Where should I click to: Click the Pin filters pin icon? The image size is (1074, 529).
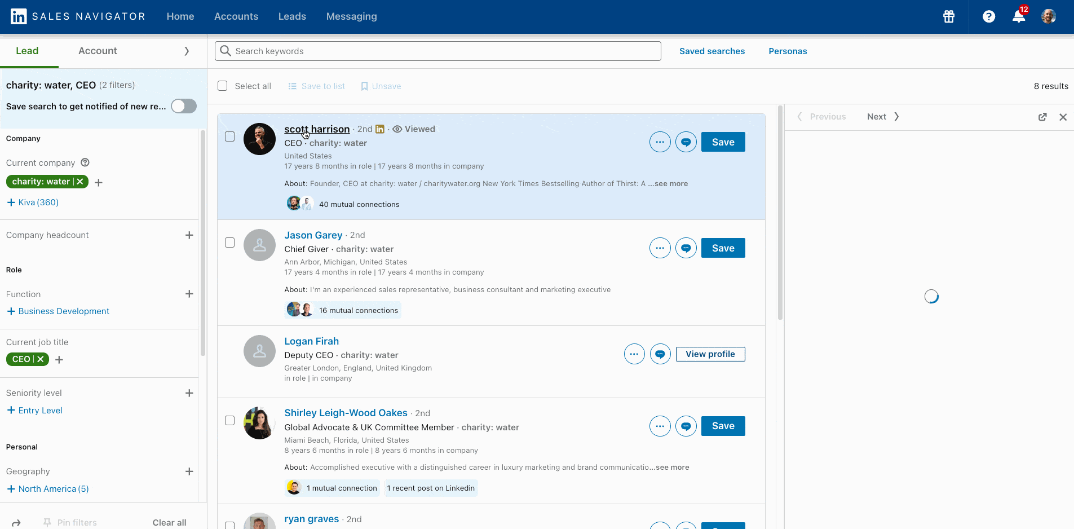click(47, 523)
